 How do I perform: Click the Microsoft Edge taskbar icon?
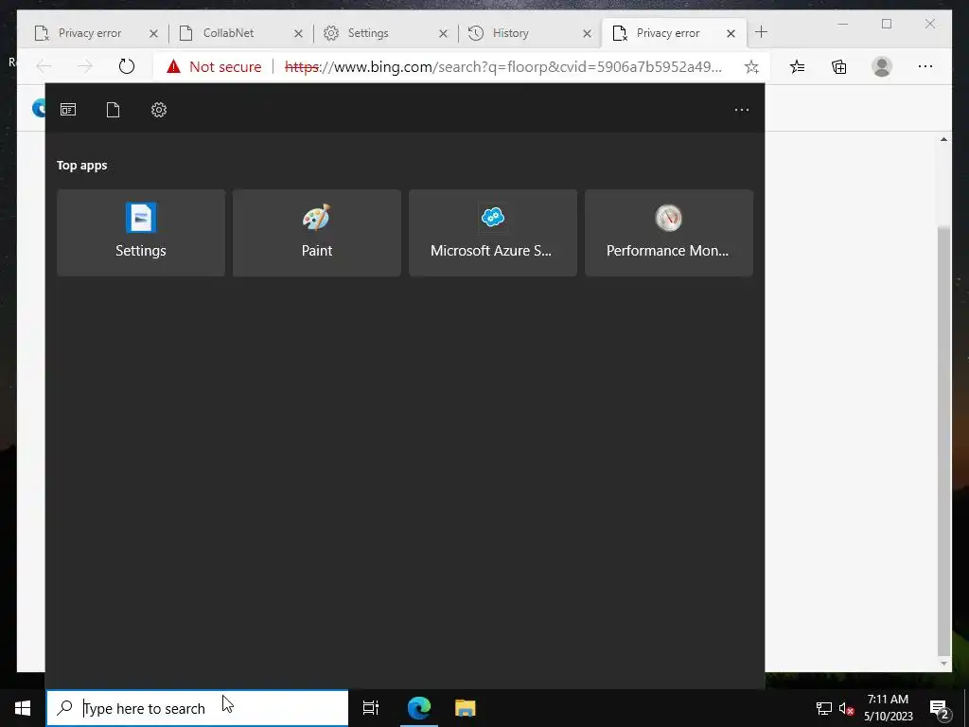(419, 708)
